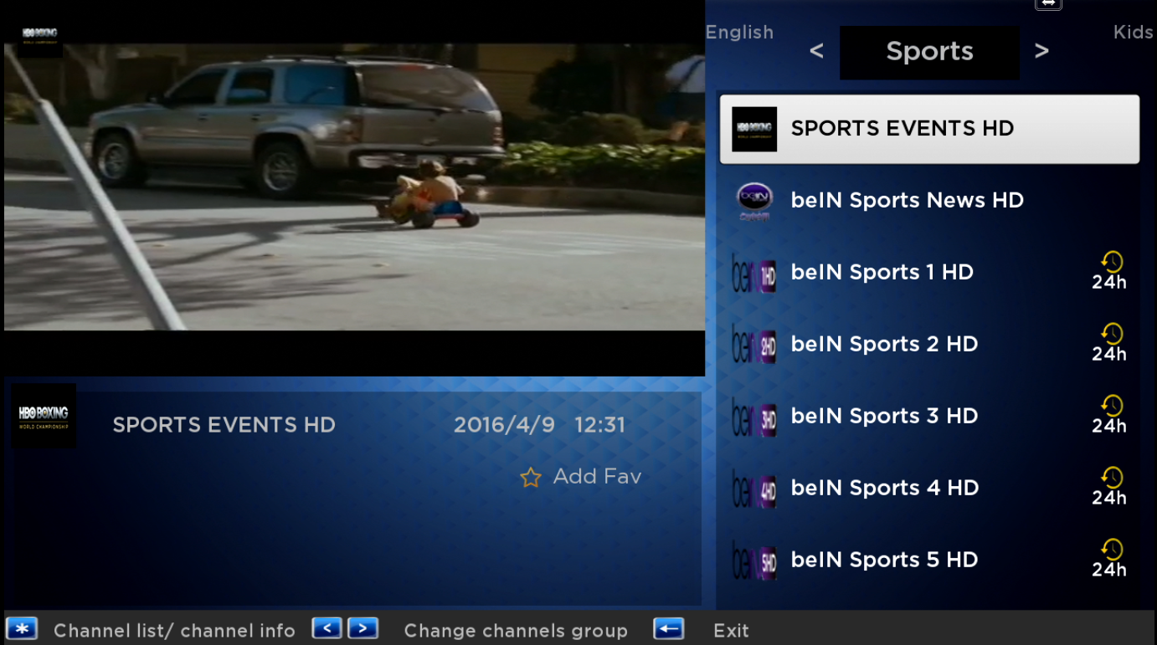Go to the previous channel group with the left chevron

pos(816,51)
